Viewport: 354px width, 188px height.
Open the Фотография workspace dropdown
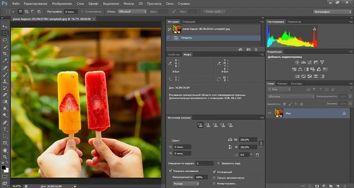click(x=332, y=12)
